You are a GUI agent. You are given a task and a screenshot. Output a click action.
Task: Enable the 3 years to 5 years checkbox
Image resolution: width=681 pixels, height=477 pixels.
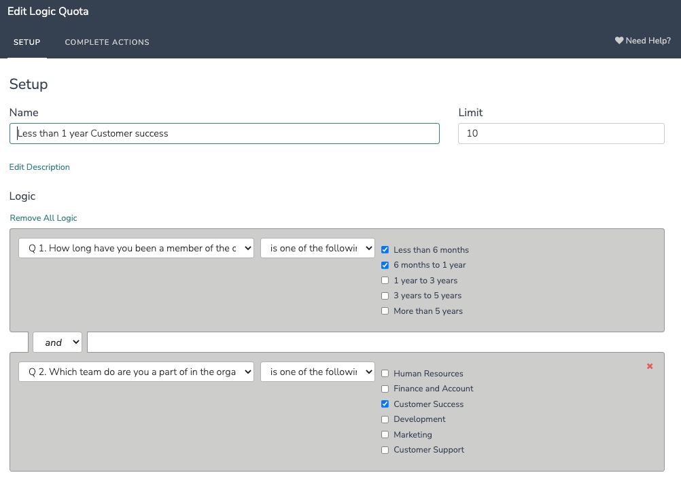[x=385, y=296]
